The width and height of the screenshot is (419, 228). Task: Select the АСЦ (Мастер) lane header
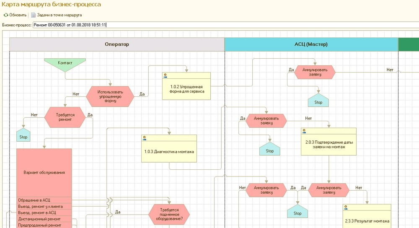click(x=311, y=44)
